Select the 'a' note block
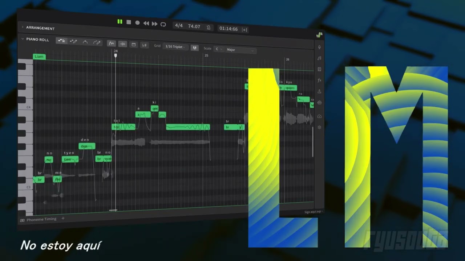 tap(143, 115)
